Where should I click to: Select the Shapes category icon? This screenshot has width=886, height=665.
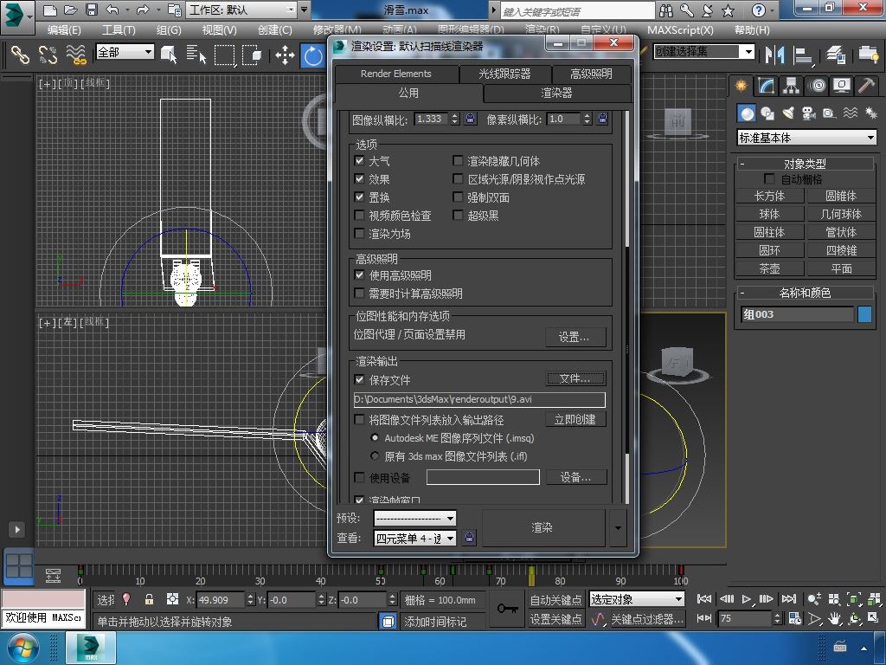pyautogui.click(x=767, y=113)
